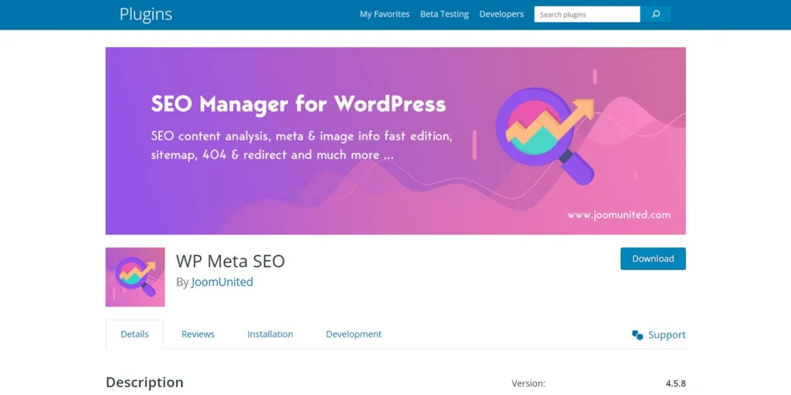Screen dimensions: 791x395
Task: Click the Plugins header title
Action: [x=146, y=14]
